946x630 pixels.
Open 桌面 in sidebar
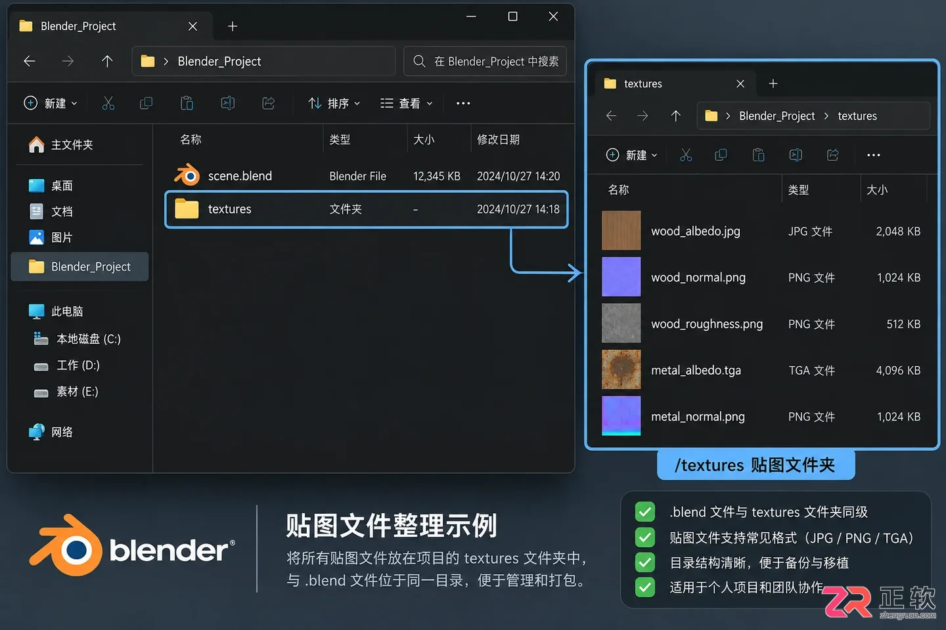[x=51, y=186]
